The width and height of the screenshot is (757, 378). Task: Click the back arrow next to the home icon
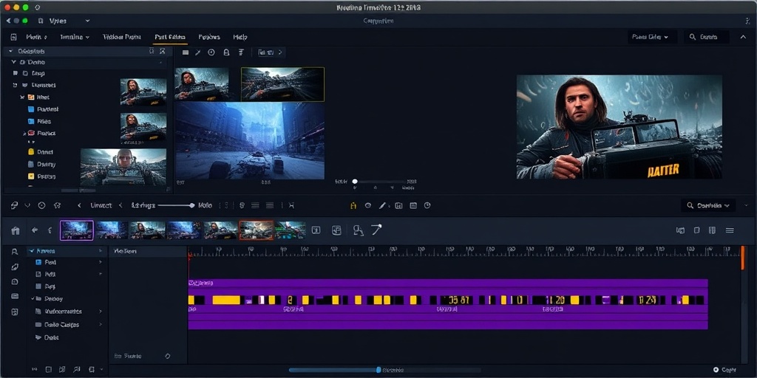point(35,230)
